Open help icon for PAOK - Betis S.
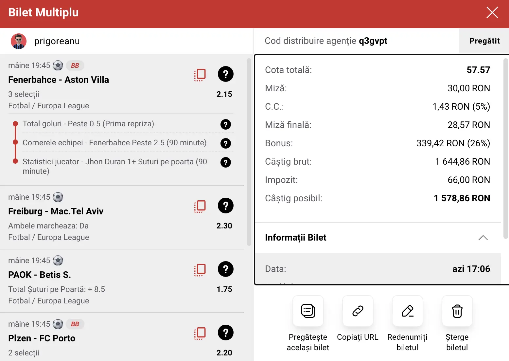Screen dimensions: 509x361 point(225,269)
